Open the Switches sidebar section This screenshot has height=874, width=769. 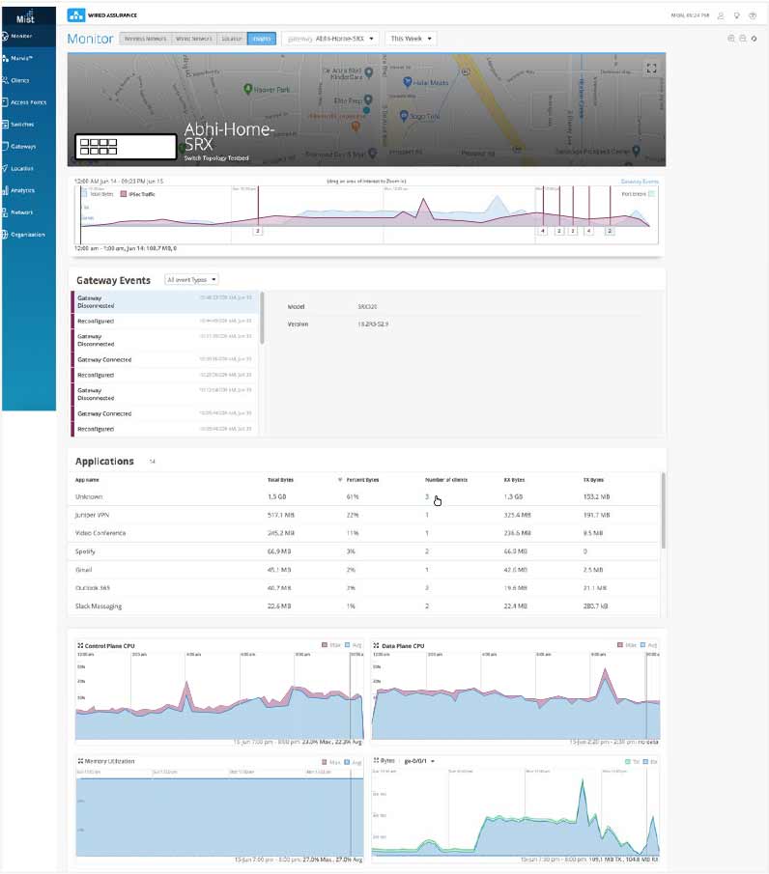(25, 125)
